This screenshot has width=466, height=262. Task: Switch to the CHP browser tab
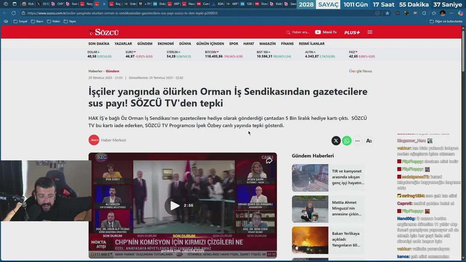[58, 4]
